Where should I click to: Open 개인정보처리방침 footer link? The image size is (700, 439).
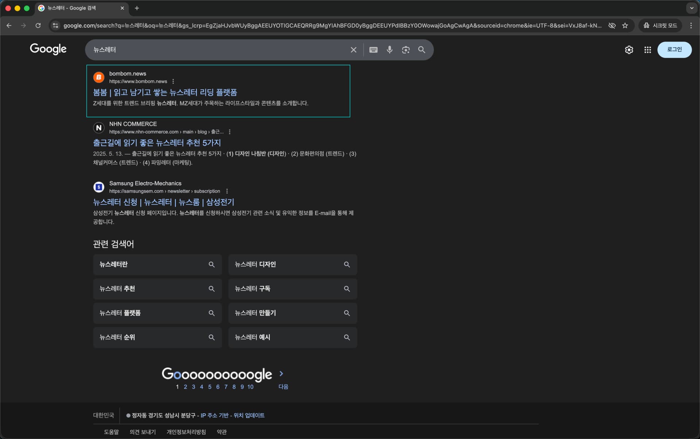pos(186,432)
